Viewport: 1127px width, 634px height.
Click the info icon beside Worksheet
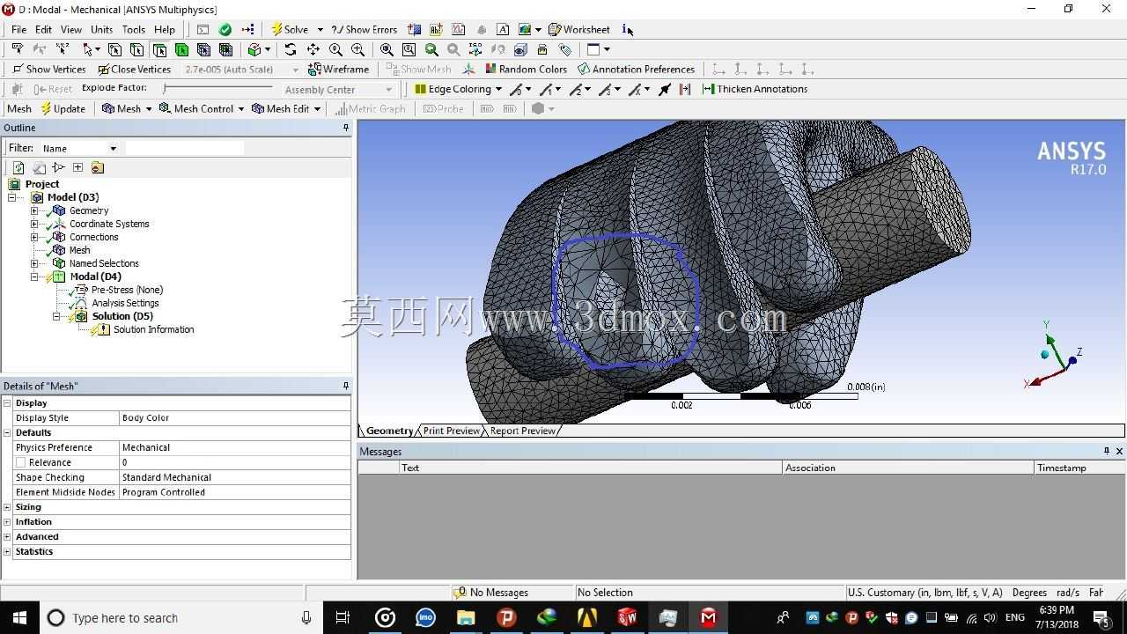(627, 29)
